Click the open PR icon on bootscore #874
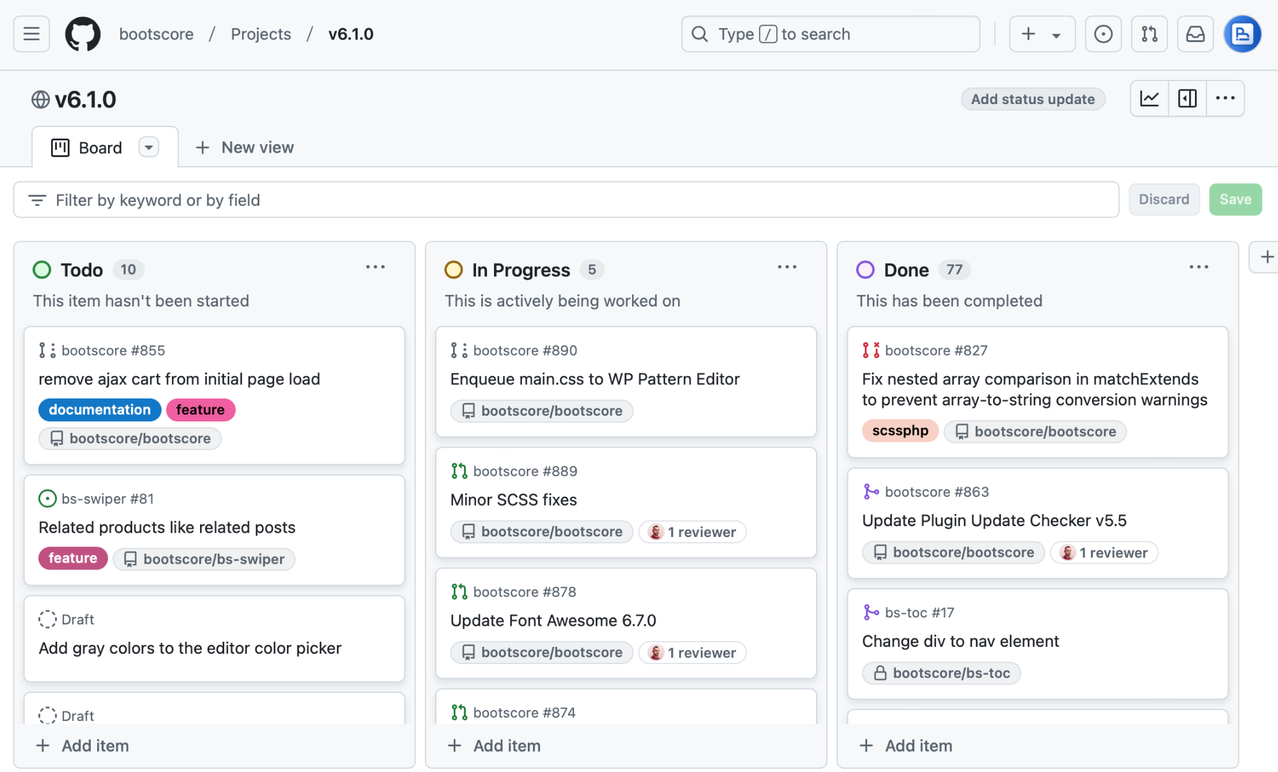This screenshot has width=1278, height=772. (x=459, y=712)
